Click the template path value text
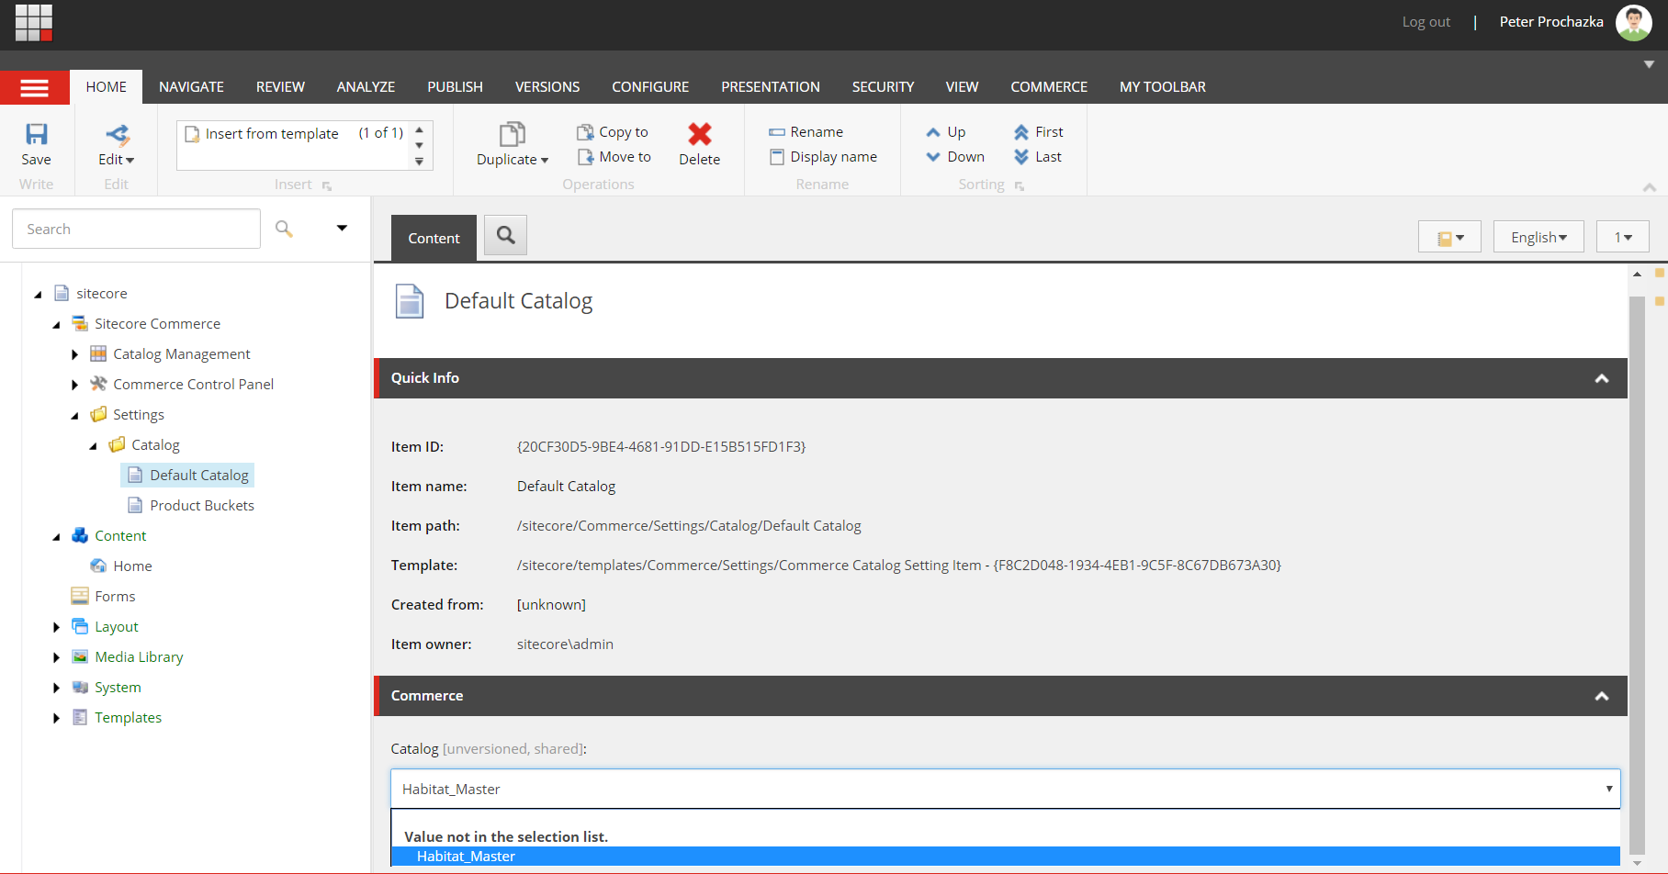This screenshot has height=874, width=1668. coord(898,566)
